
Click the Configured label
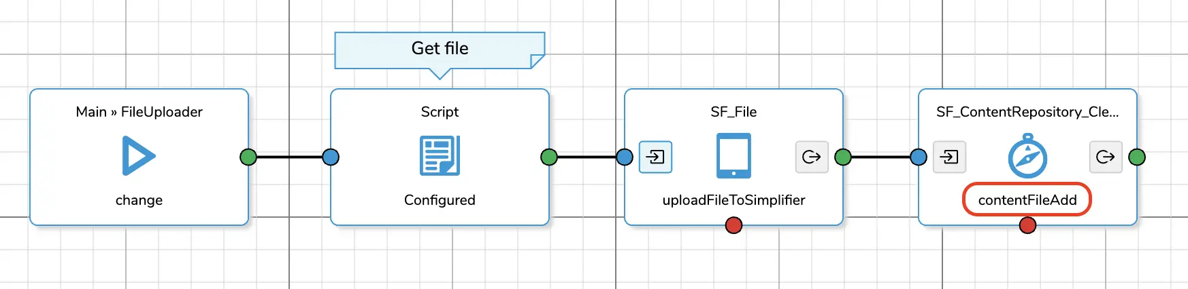pyautogui.click(x=440, y=200)
